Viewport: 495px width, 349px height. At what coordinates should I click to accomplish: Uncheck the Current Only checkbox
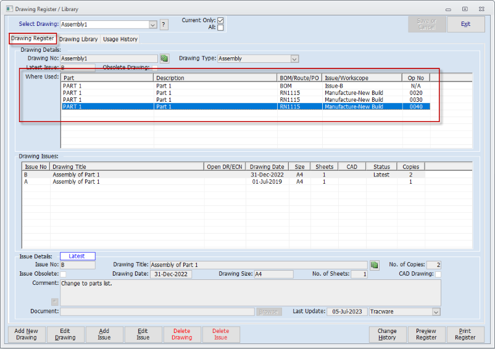click(x=220, y=20)
